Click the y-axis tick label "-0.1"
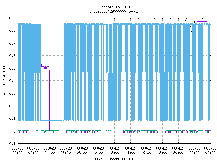This screenshot has height=162, width=217. coord(11,144)
